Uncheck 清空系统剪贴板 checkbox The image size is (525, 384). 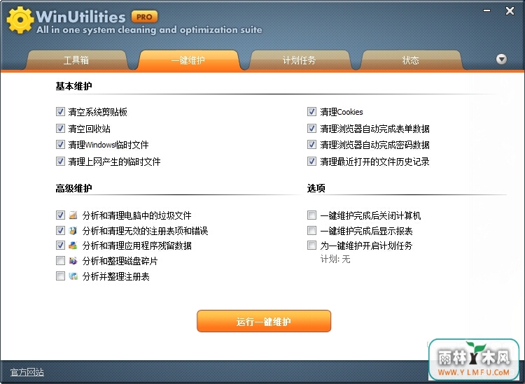point(60,112)
